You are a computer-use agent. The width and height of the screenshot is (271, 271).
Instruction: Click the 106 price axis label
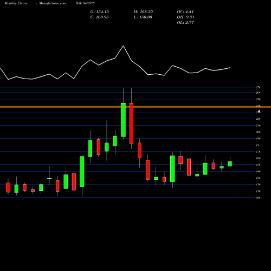258,198
